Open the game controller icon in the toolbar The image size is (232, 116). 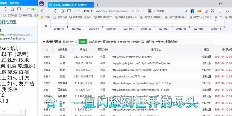(199, 11)
